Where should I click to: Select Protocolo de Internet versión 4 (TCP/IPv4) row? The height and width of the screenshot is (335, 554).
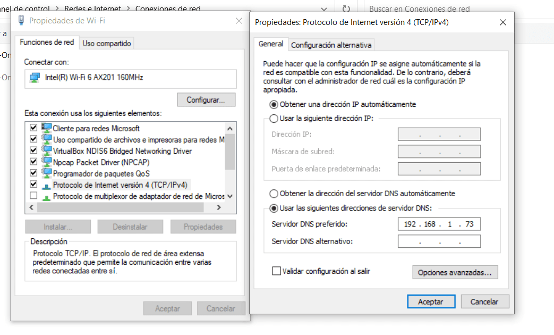pyautogui.click(x=120, y=185)
